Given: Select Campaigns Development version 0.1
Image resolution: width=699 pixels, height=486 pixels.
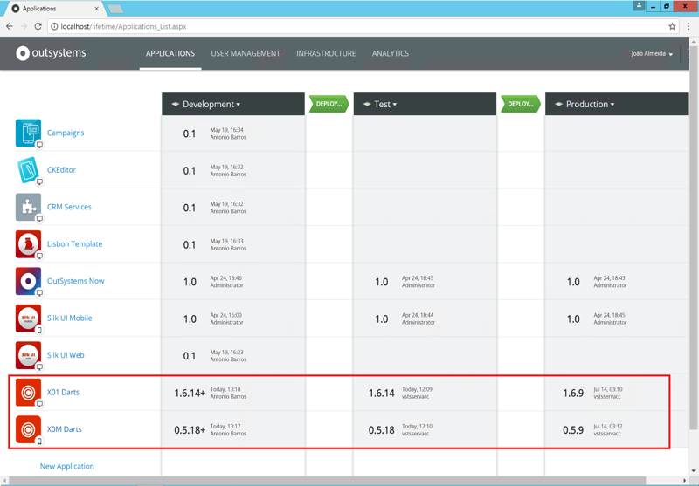Looking at the screenshot, I should coord(190,133).
